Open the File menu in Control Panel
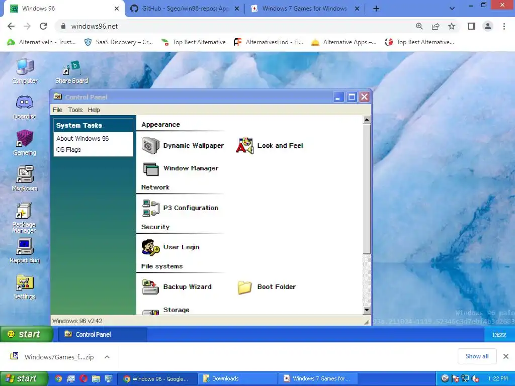Viewport: 515px width, 386px height. [57, 110]
